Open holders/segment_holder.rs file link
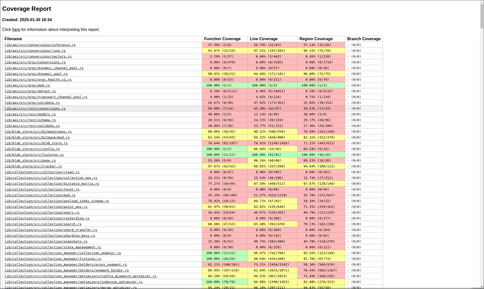The height and width of the screenshot is (289, 484). (x=67, y=271)
